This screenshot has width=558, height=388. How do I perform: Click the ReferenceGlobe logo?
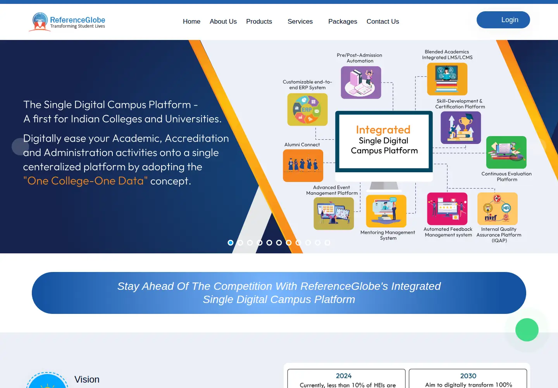click(67, 22)
